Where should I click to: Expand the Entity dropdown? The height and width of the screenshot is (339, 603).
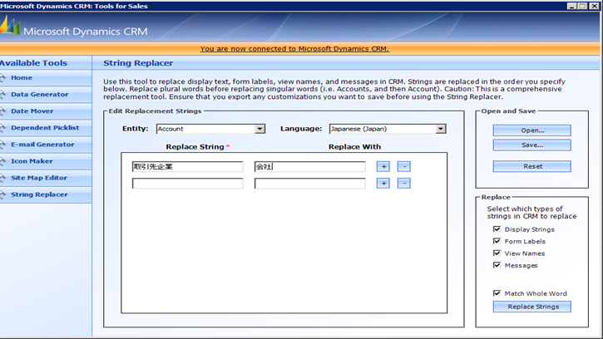click(x=260, y=129)
